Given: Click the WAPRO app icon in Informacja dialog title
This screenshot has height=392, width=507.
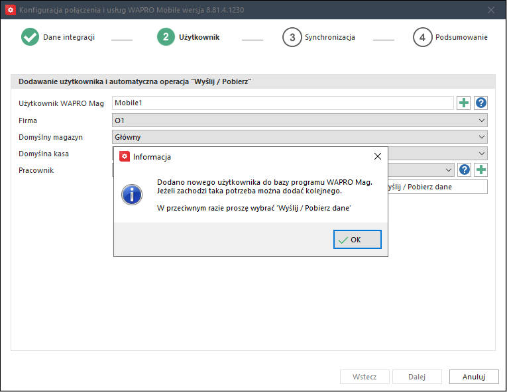Looking at the screenshot, I should pyautogui.click(x=125, y=156).
